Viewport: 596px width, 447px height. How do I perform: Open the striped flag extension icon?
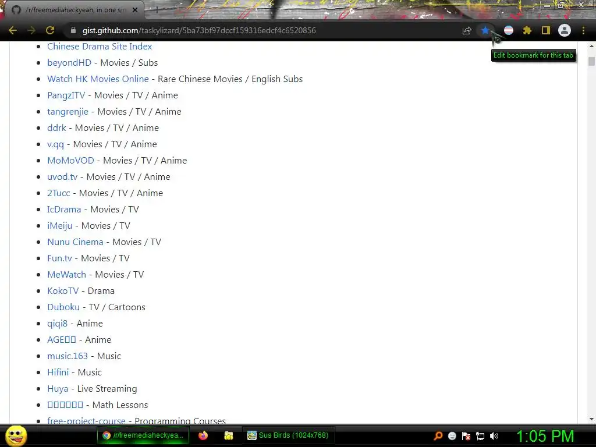509,30
